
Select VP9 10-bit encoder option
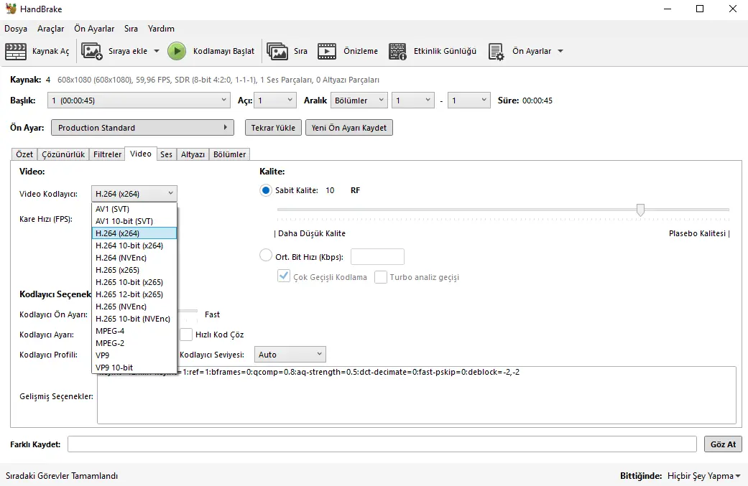[134, 368]
